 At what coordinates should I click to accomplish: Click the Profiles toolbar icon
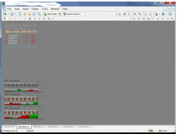12,14
